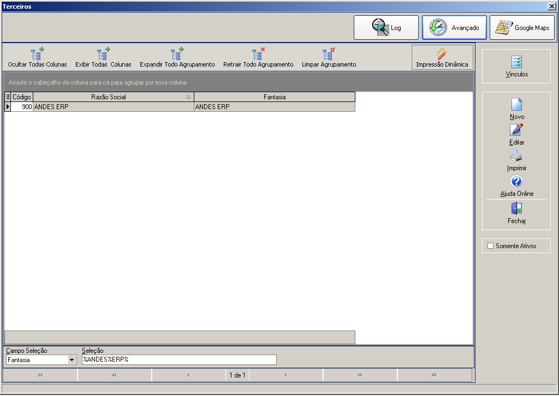Launch Impressão Dinâmica wizard

442,57
